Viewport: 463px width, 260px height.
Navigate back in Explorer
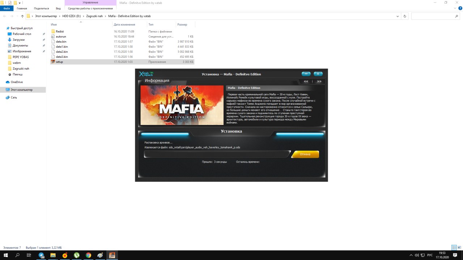(4, 16)
